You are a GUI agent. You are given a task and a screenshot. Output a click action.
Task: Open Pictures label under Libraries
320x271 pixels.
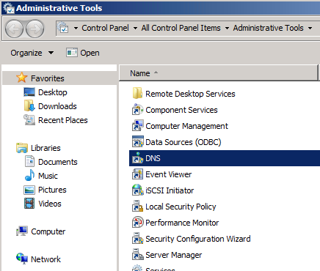52,190
